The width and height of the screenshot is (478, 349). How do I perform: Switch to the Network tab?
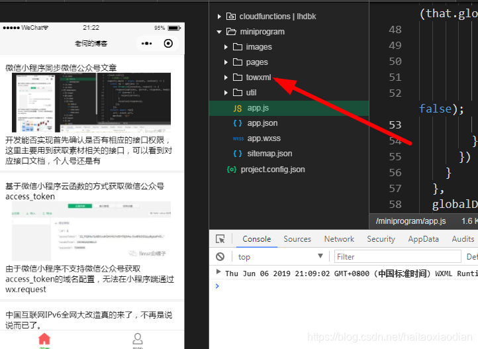(339, 239)
